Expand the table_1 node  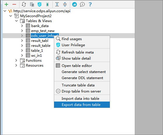pyautogui.click(x=22, y=50)
